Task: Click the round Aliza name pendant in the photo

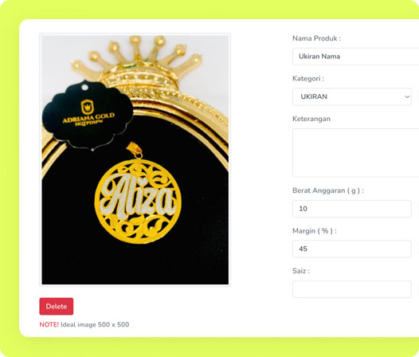Action: 138,201
